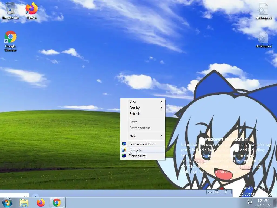The height and width of the screenshot is (208, 277).
Task: Select the Google Chrome desktop shortcut
Action: pos(11,41)
